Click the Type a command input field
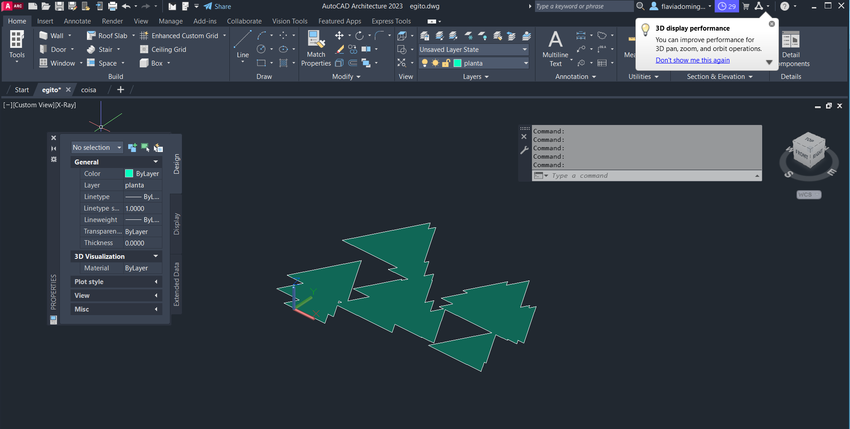850x429 pixels. (x=648, y=176)
